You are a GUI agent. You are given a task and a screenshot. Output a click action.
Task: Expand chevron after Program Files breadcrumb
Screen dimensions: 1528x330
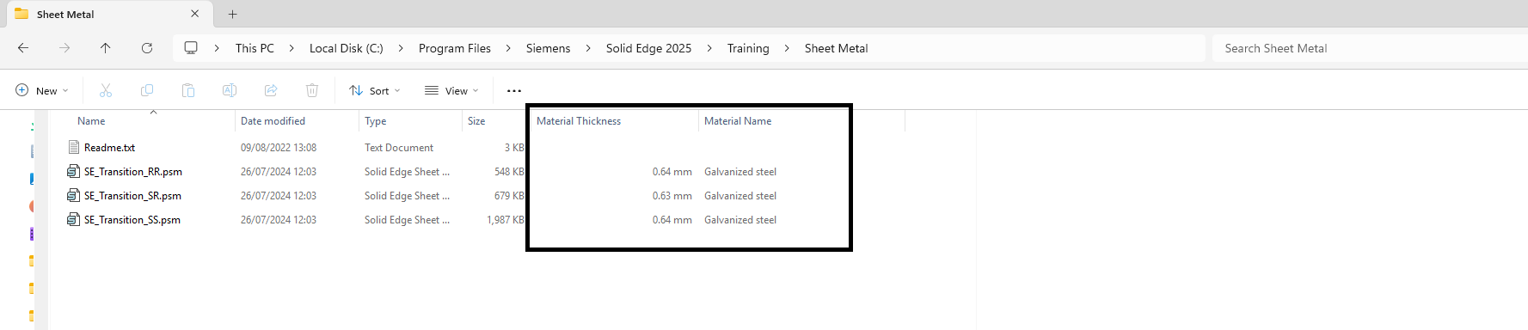pyautogui.click(x=508, y=48)
